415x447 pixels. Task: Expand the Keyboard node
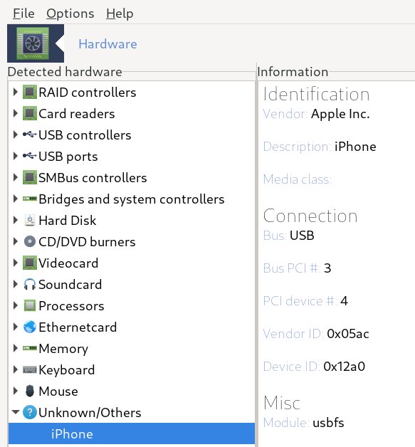tap(16, 369)
